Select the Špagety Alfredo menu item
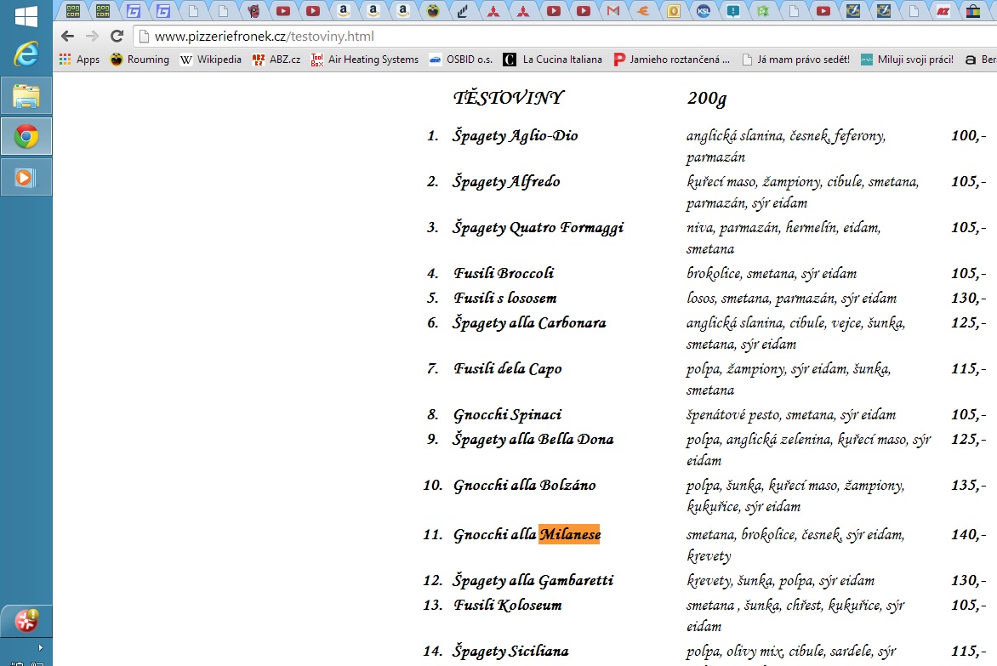 (506, 182)
